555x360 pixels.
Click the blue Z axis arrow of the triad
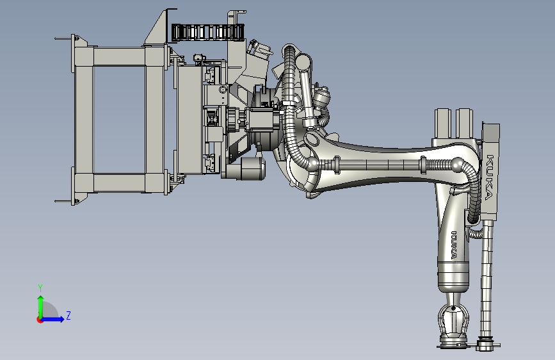coord(53,319)
